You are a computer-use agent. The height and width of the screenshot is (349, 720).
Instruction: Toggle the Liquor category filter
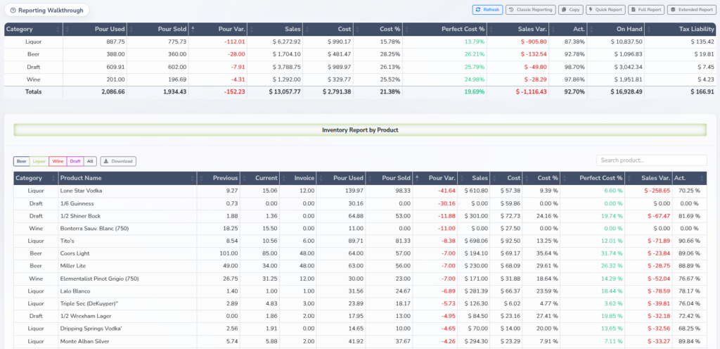click(x=39, y=161)
